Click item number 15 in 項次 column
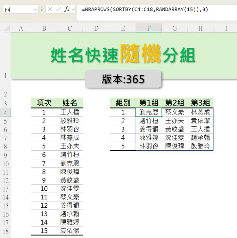Viewport: 237px width, 238px height. pos(44,231)
